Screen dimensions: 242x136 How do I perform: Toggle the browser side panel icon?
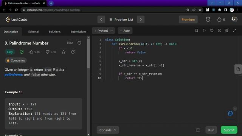226,10
